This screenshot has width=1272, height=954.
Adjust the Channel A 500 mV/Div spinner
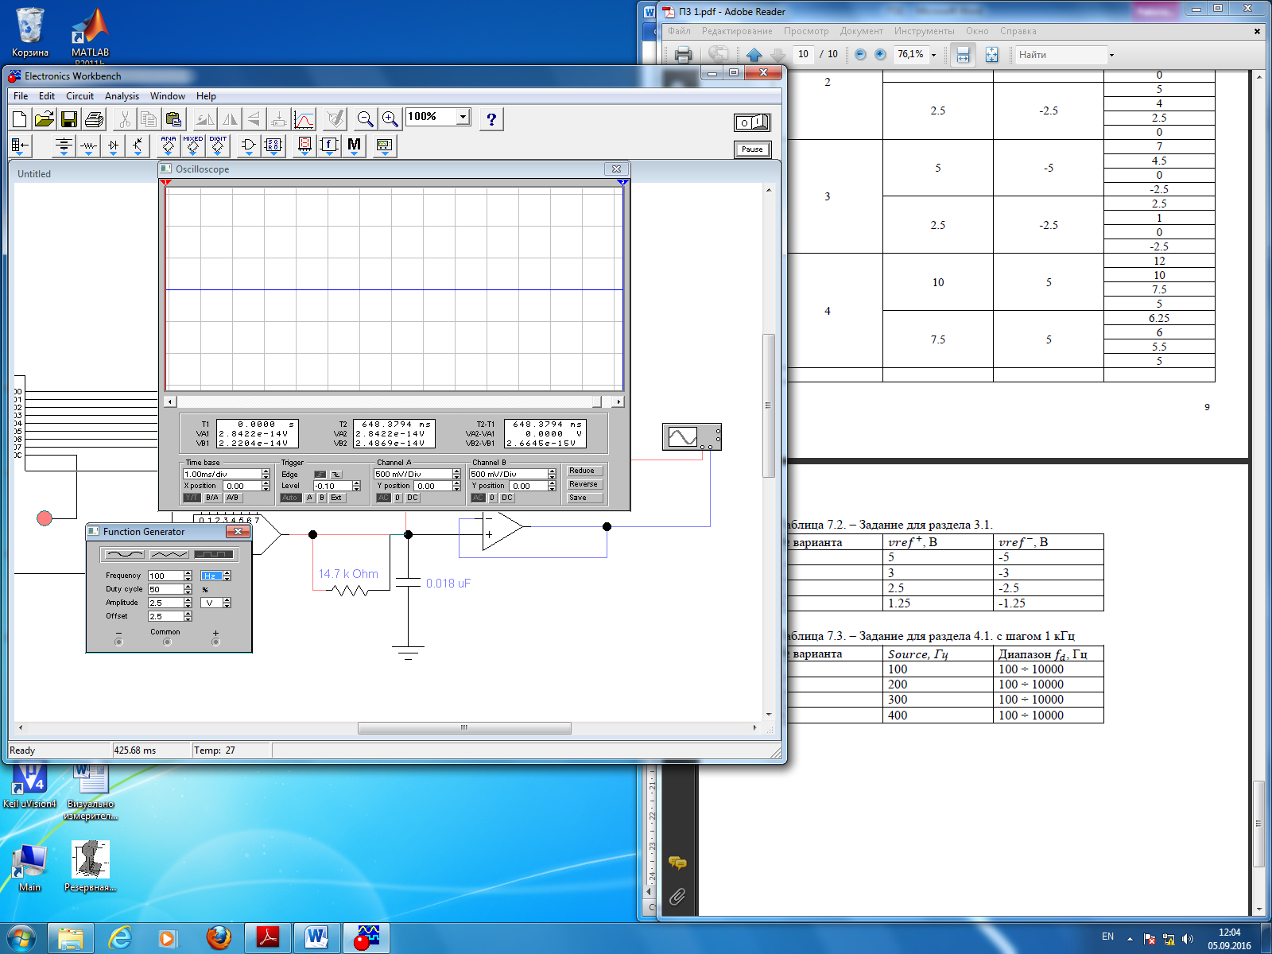coord(456,474)
